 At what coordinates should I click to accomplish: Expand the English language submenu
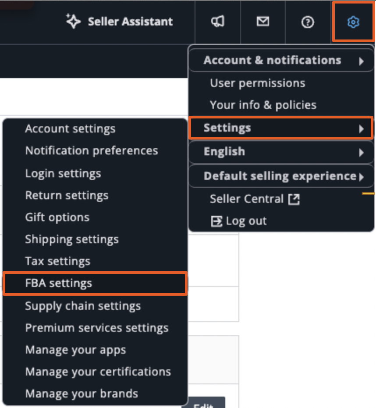281,152
